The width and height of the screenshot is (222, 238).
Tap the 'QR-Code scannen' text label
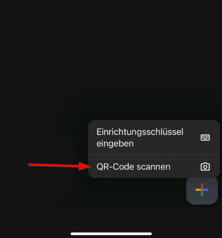[x=133, y=167]
